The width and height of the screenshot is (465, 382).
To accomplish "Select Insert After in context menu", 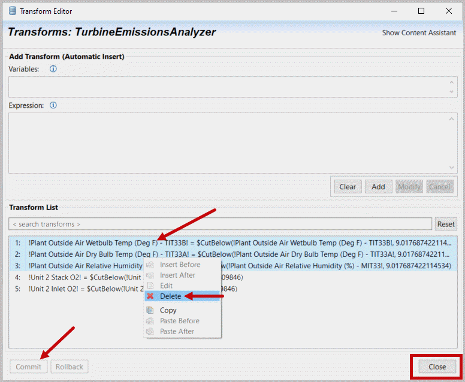I will (x=177, y=275).
